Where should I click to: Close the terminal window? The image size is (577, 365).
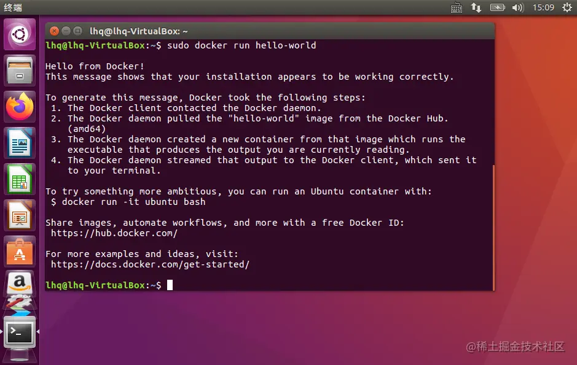[x=54, y=31]
